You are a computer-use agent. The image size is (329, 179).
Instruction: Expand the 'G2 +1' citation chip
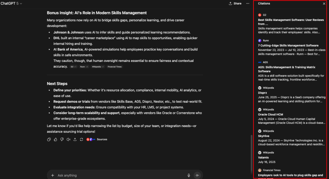(x=73, y=67)
